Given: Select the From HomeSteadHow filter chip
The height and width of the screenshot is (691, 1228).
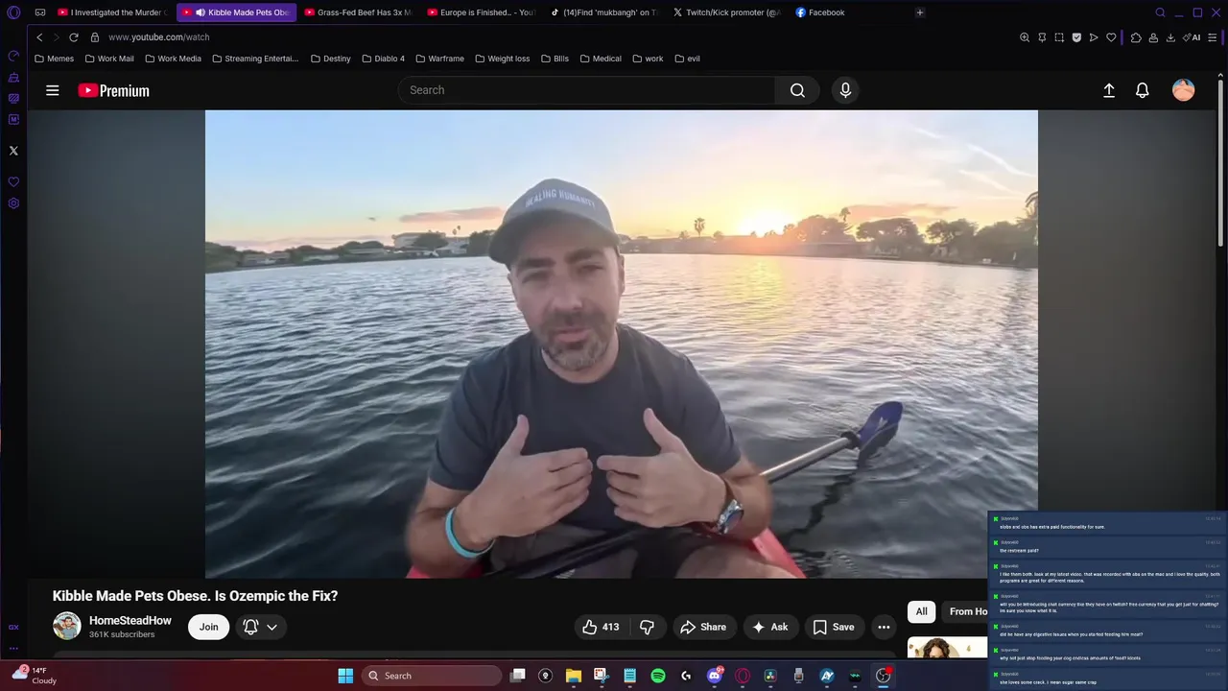Looking at the screenshot, I should [967, 611].
